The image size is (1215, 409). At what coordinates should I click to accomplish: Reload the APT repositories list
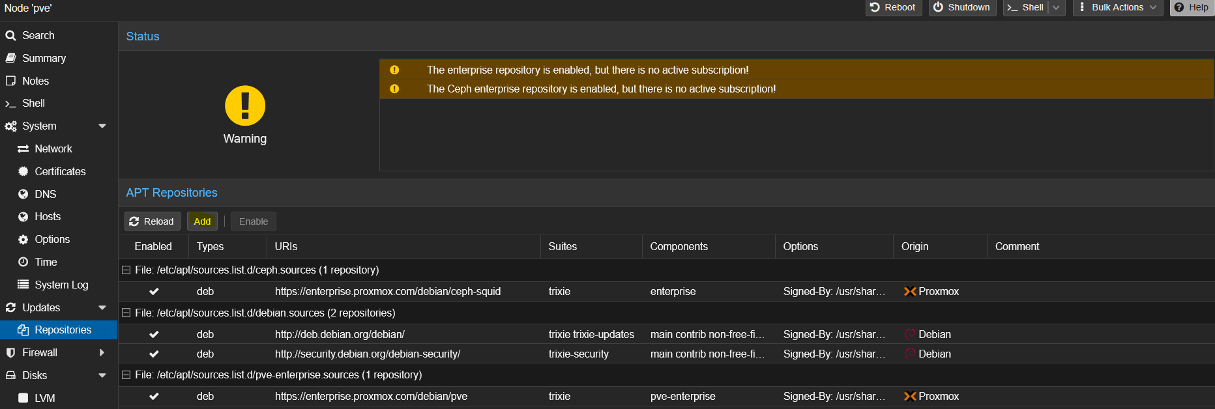152,221
